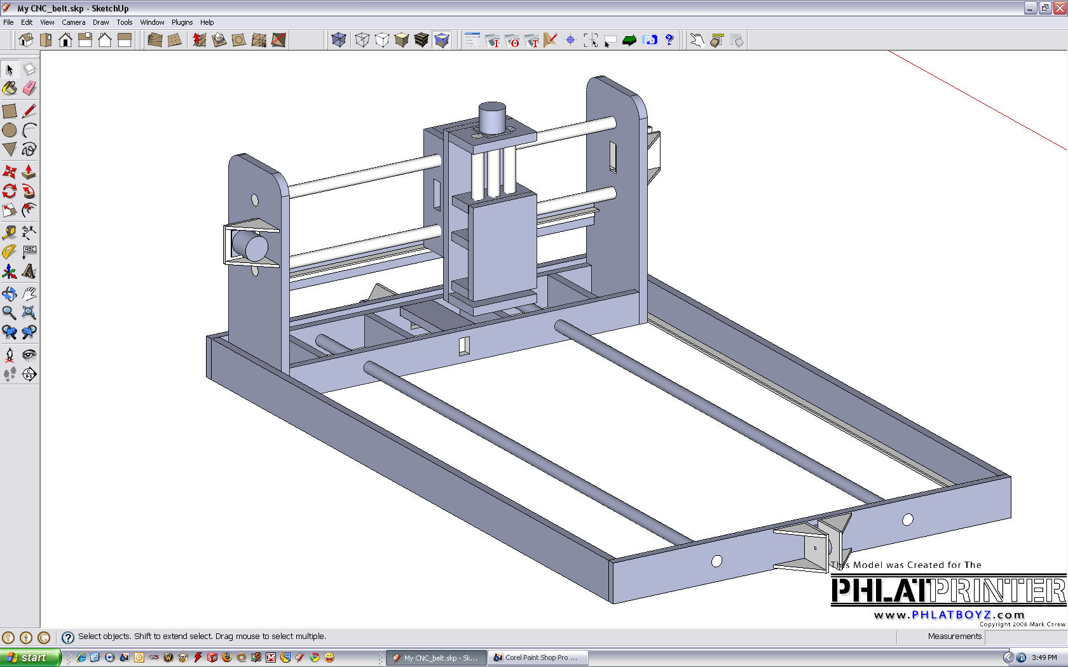Select the Circle drawing tool
Screen dimensions: 1068x667
pyautogui.click(x=10, y=130)
